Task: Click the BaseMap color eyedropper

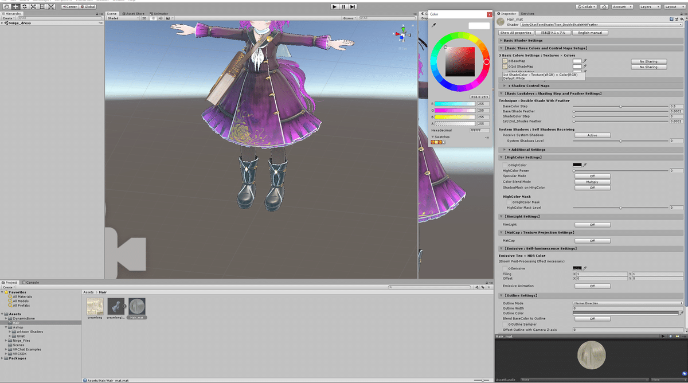Action: click(585, 61)
